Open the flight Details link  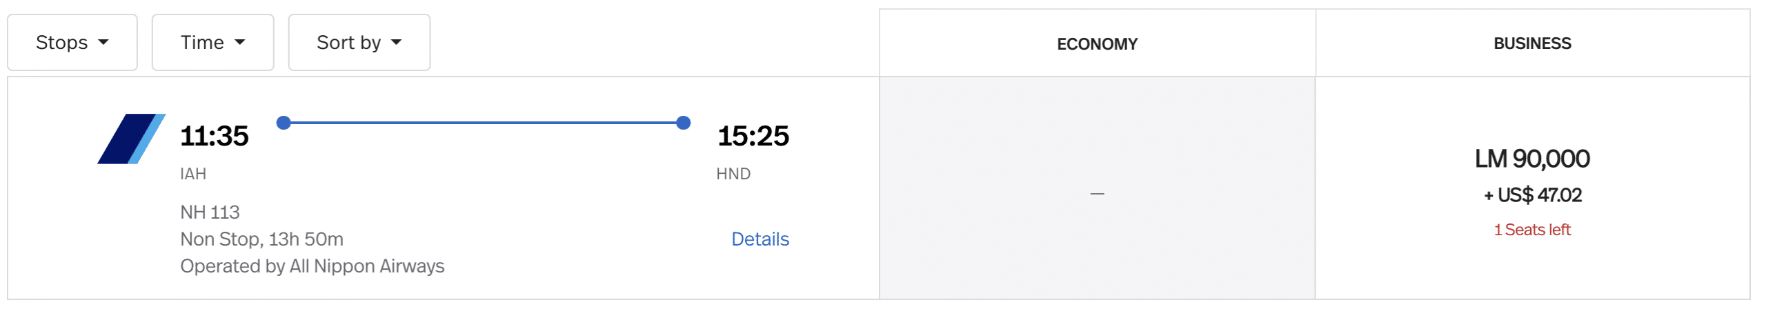(x=760, y=239)
